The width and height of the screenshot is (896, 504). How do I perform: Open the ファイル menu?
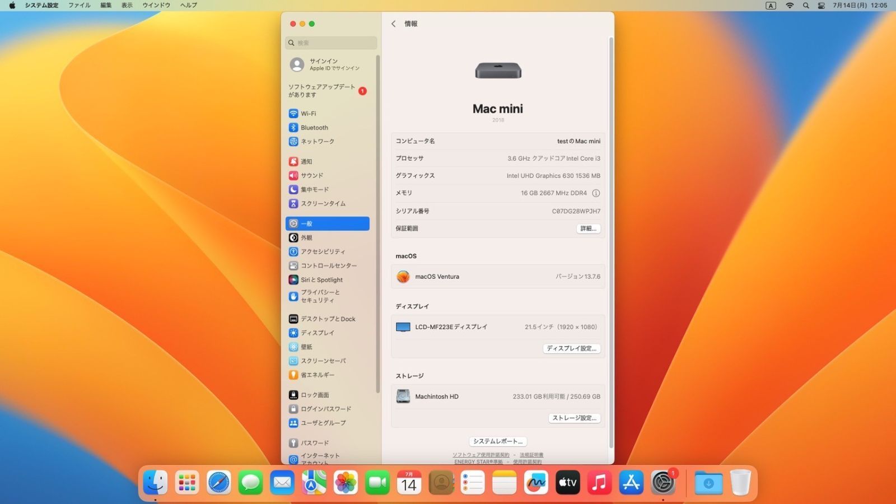pyautogui.click(x=80, y=5)
